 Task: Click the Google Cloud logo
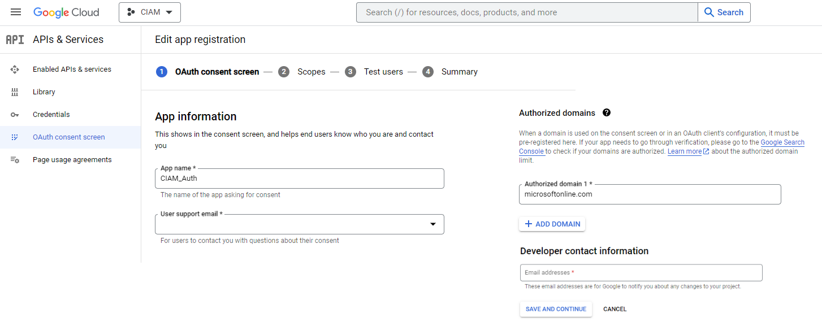pos(66,12)
